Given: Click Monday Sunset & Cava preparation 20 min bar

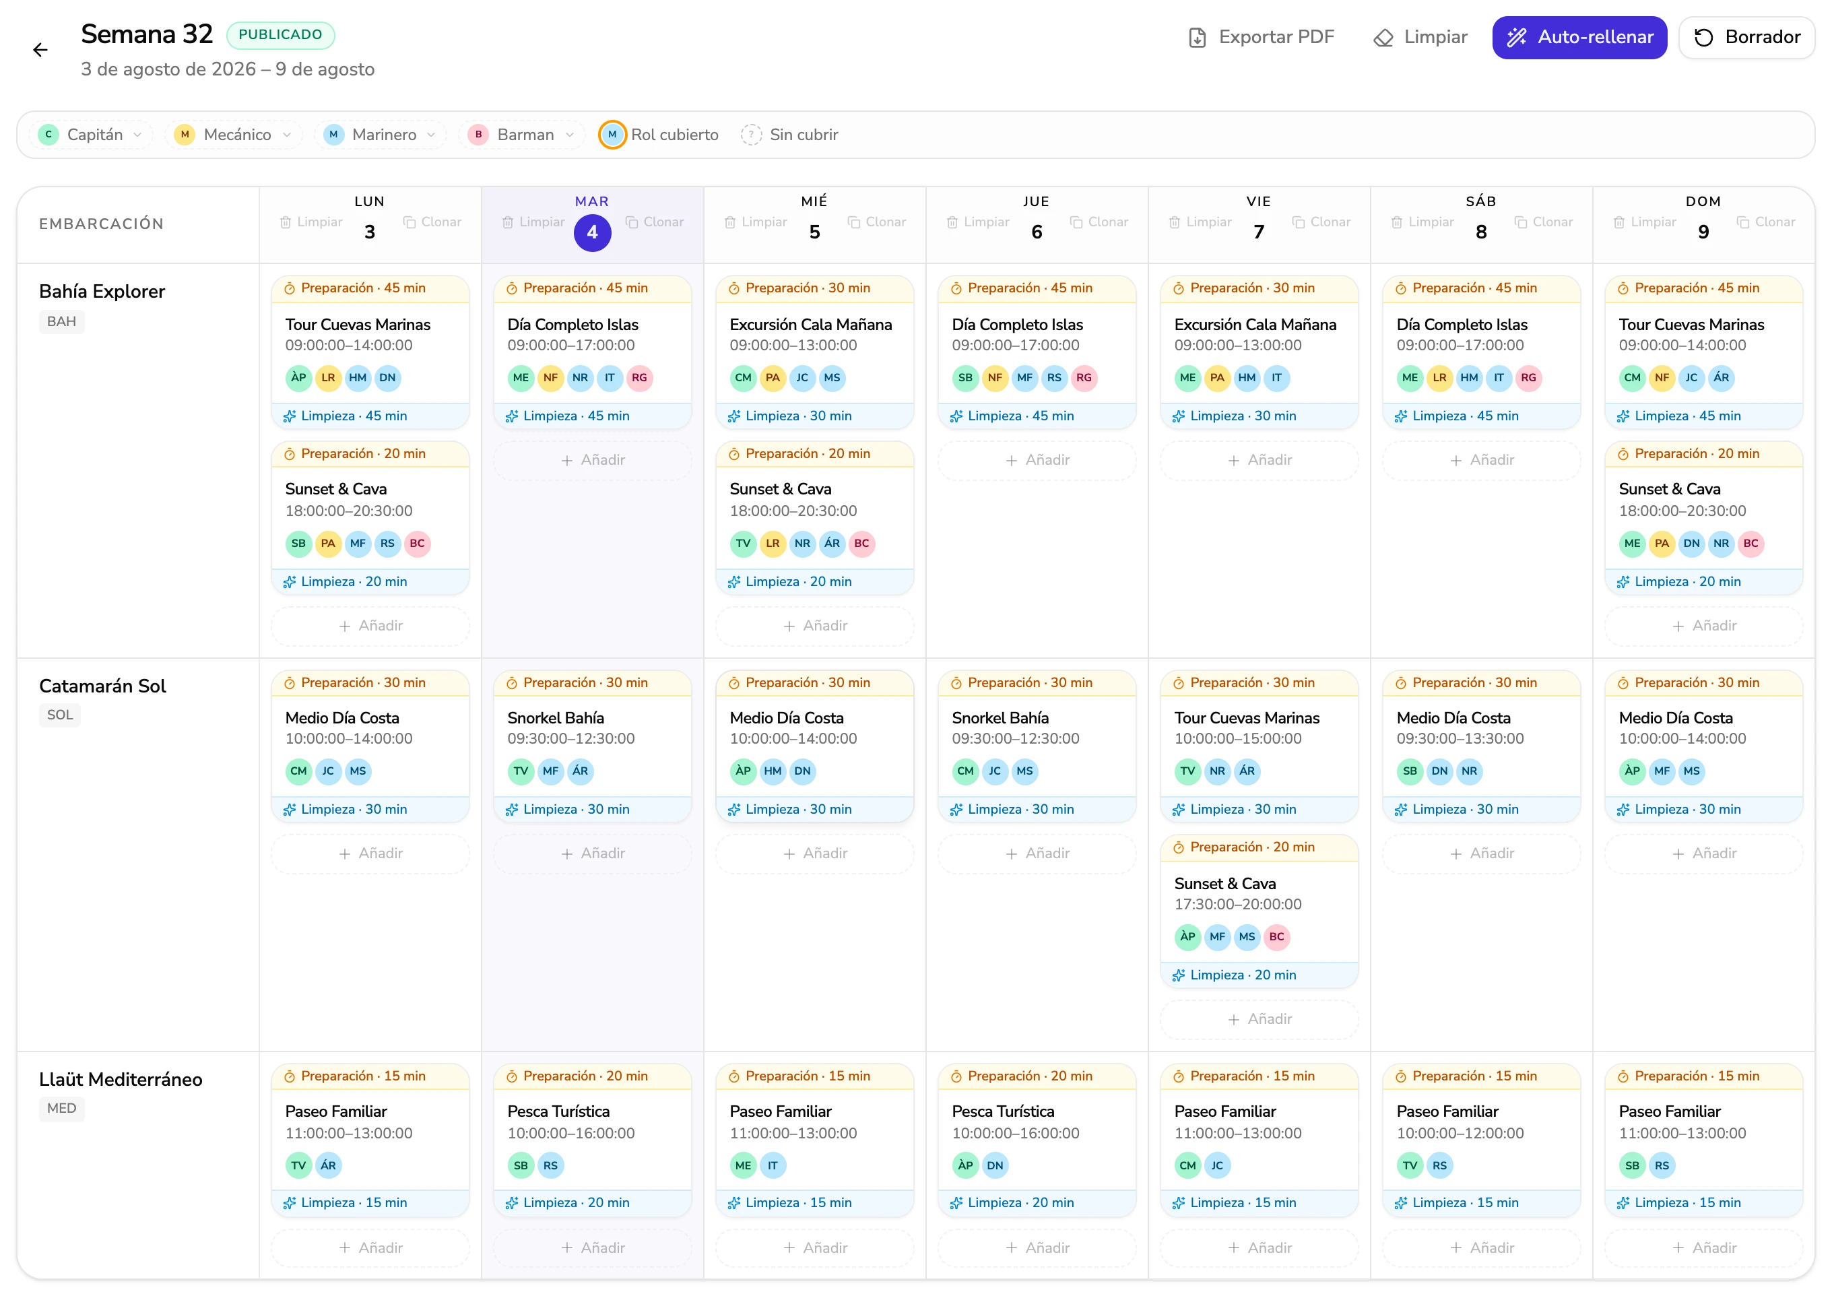Looking at the screenshot, I should tap(370, 454).
